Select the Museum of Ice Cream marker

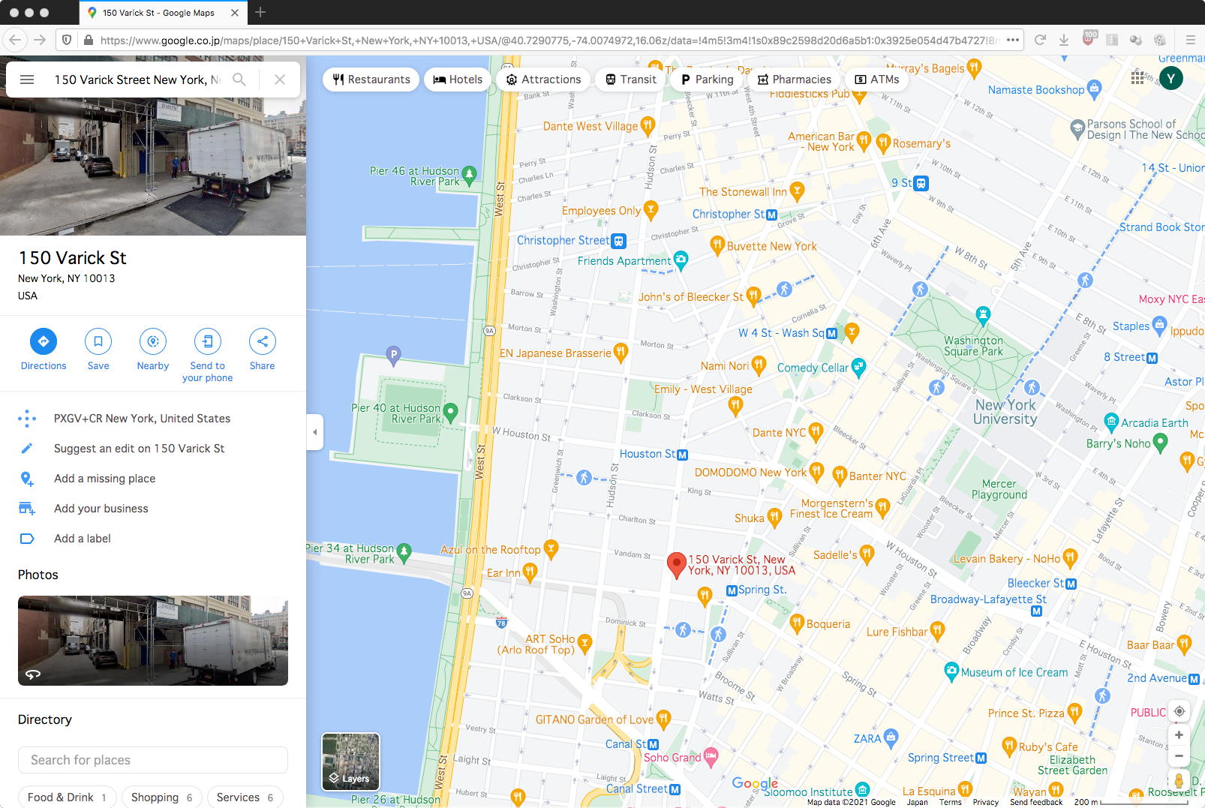point(951,671)
